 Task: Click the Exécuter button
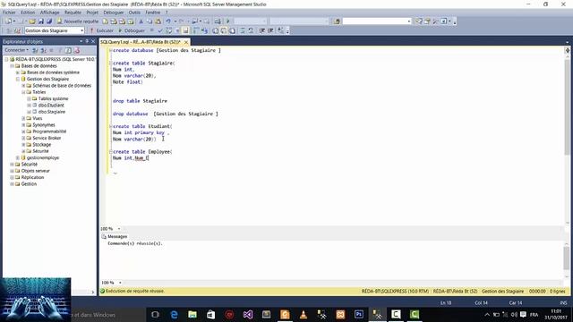coord(101,30)
